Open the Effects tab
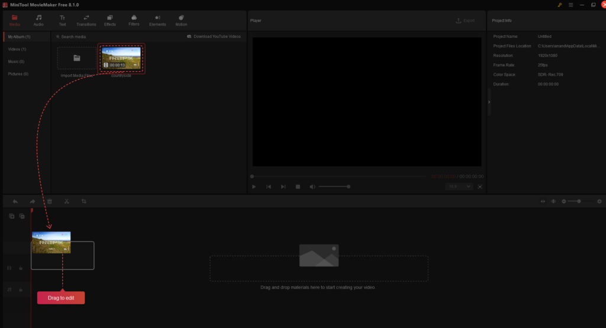The image size is (606, 328). pyautogui.click(x=109, y=21)
